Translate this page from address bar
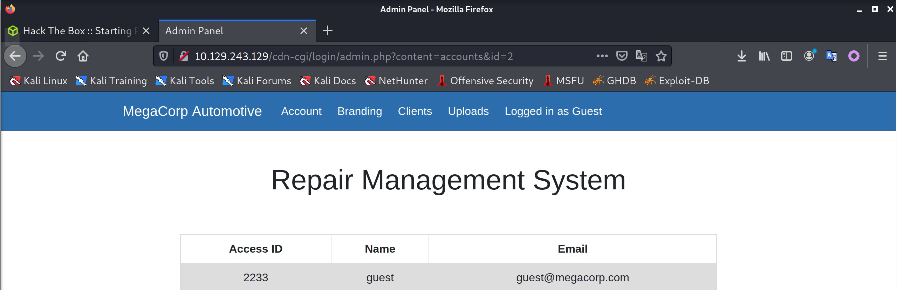This screenshot has height=290, width=897. click(x=641, y=56)
